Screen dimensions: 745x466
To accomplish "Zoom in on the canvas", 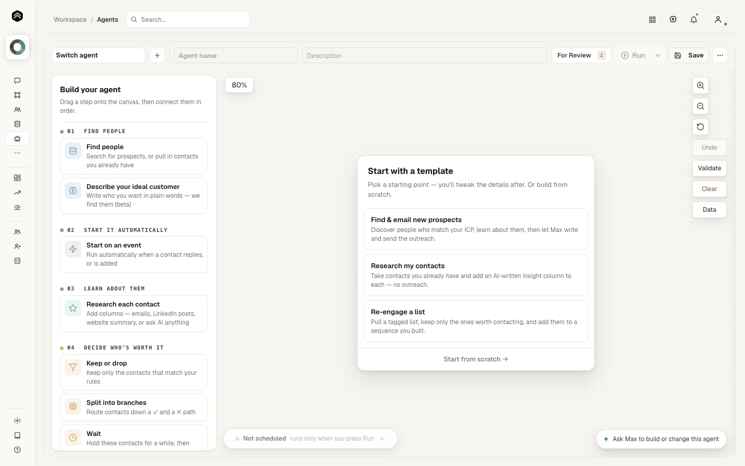I will 701,85.
